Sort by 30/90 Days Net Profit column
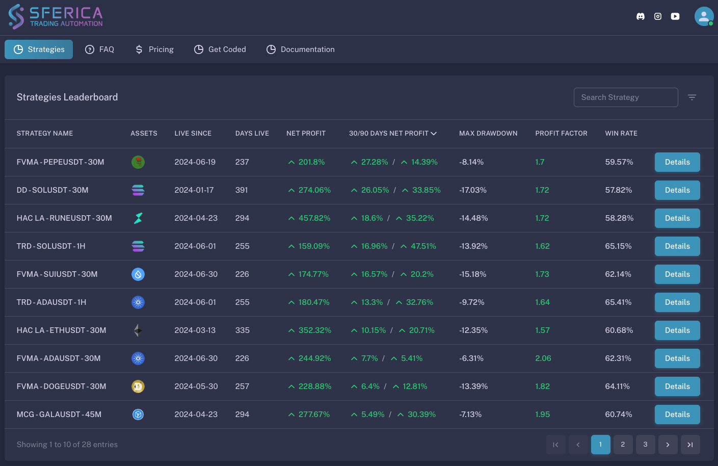 (x=392, y=134)
